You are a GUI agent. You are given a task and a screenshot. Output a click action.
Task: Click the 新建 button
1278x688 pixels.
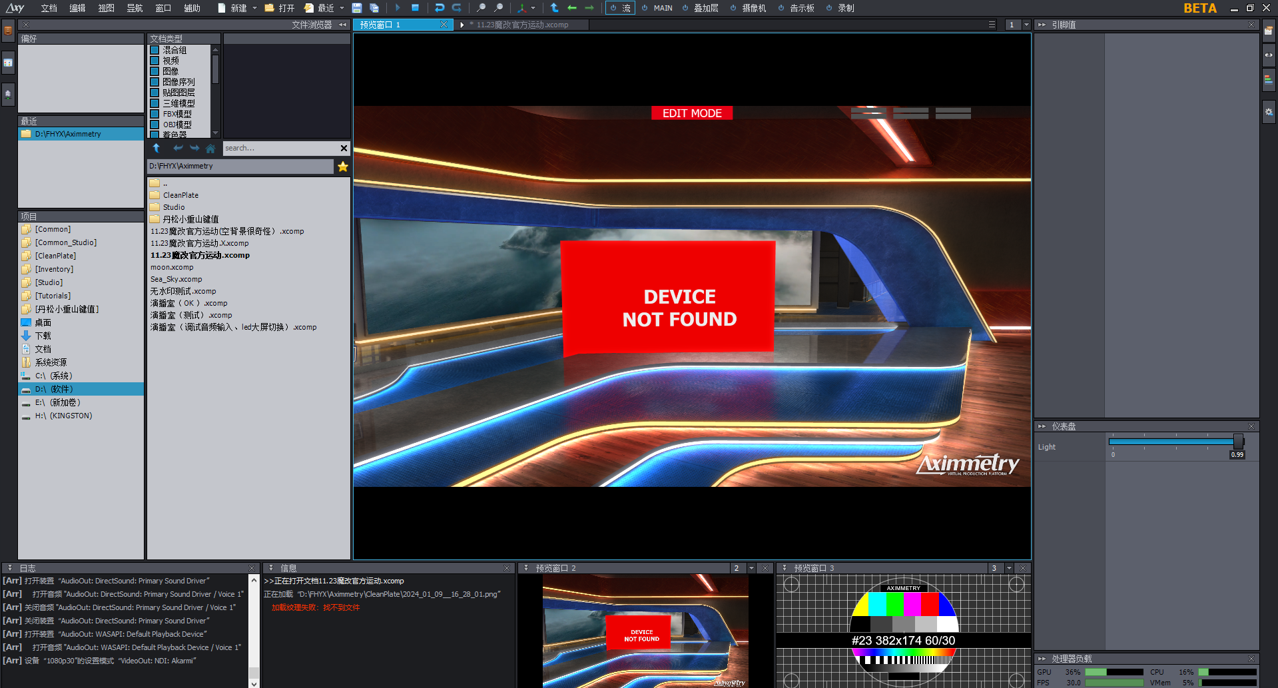(232, 8)
